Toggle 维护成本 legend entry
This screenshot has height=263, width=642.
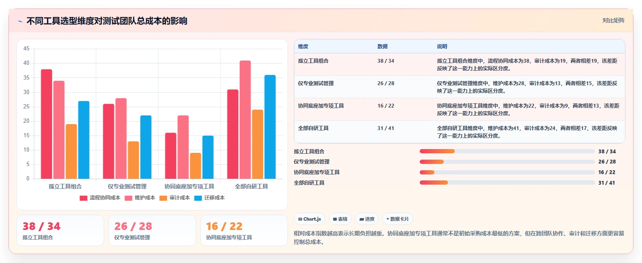tap(140, 198)
